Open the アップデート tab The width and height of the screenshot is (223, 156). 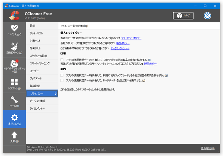point(42,79)
